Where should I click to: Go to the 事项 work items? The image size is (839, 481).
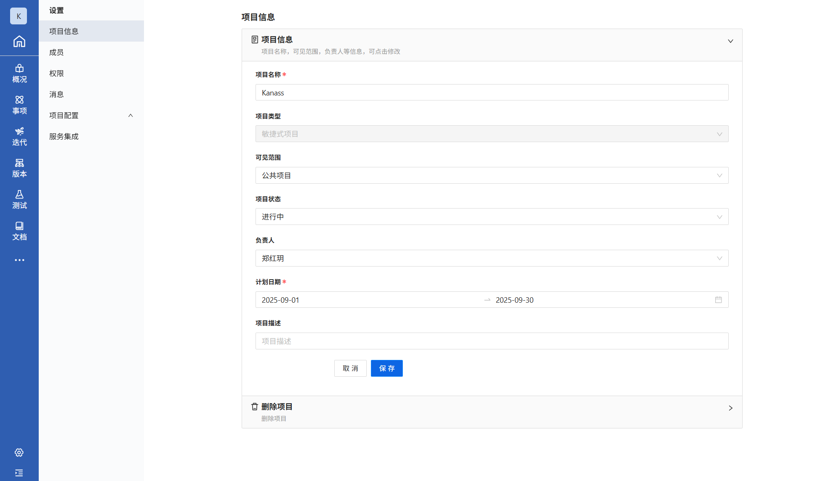tap(19, 105)
